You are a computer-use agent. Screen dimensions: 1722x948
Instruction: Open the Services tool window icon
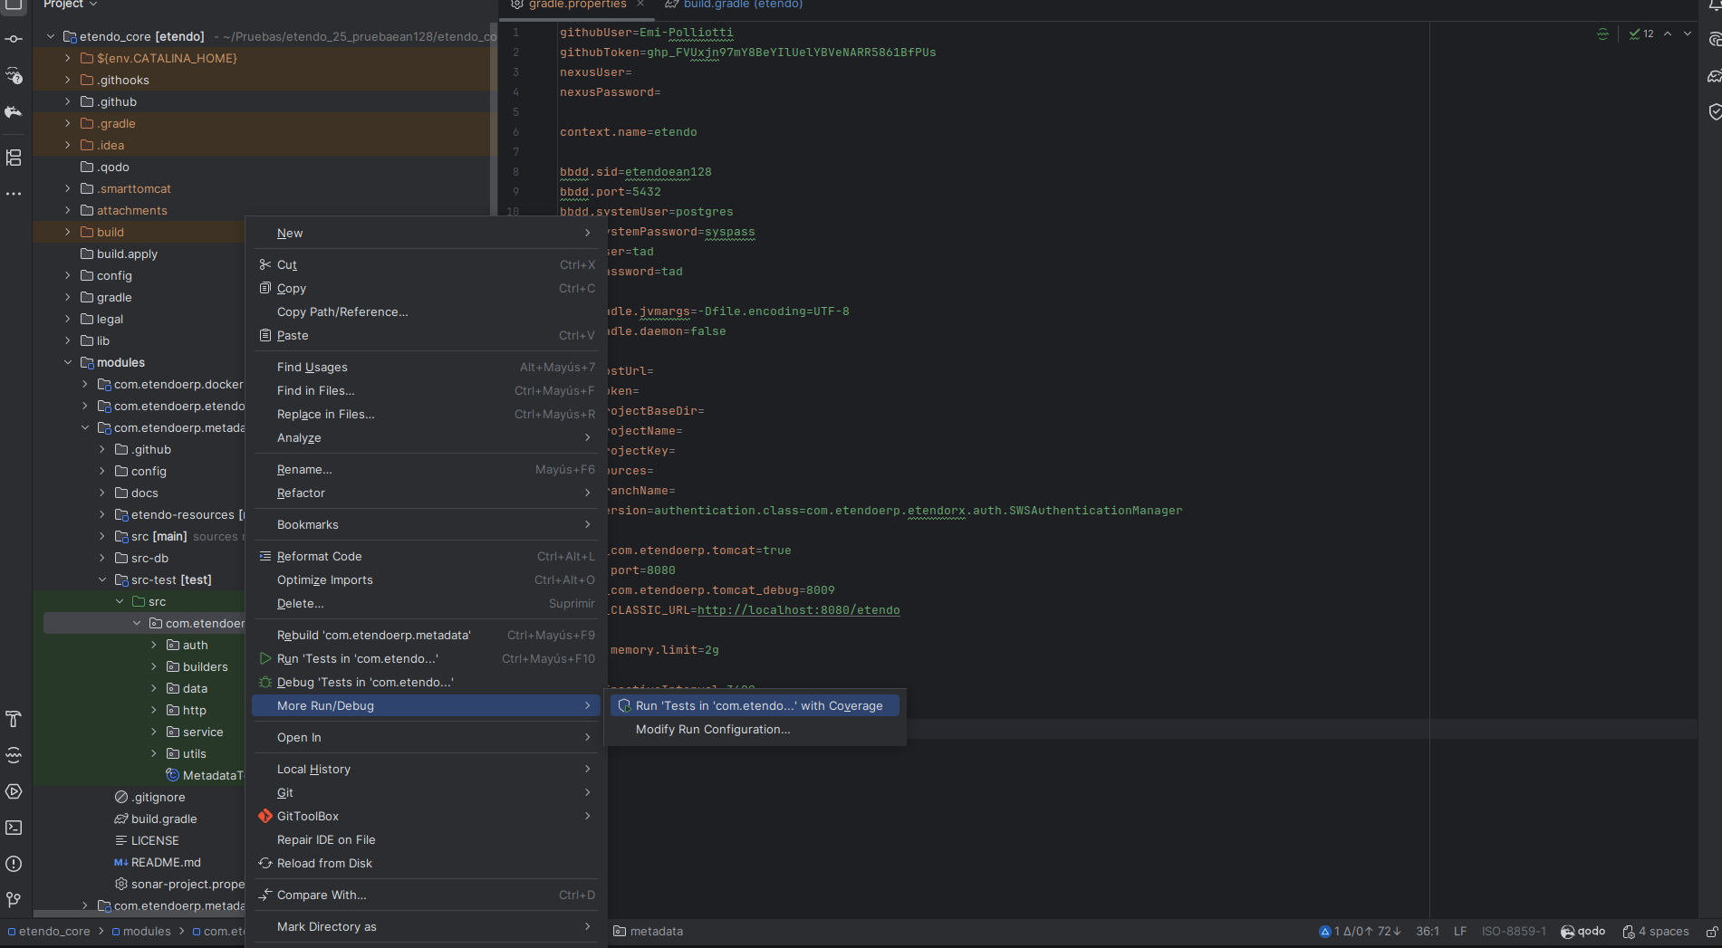click(x=14, y=791)
